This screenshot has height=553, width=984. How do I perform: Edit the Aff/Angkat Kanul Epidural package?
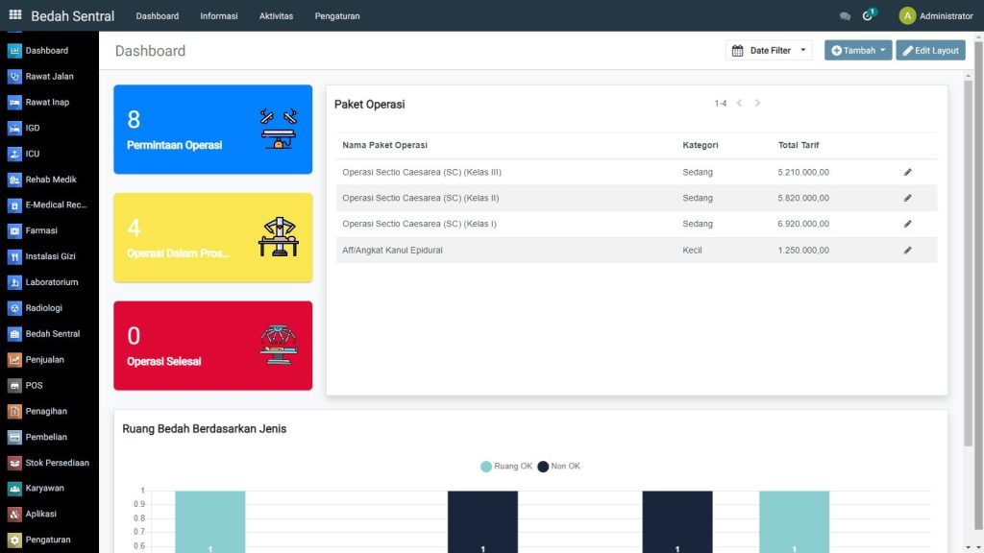click(x=907, y=251)
